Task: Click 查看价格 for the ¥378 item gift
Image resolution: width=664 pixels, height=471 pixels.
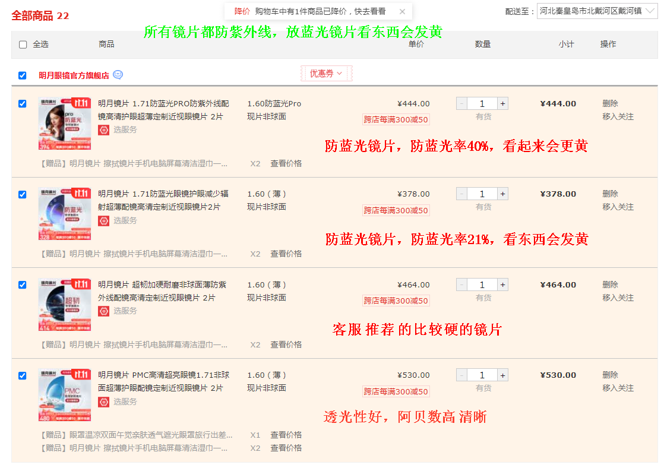Action: (x=286, y=254)
